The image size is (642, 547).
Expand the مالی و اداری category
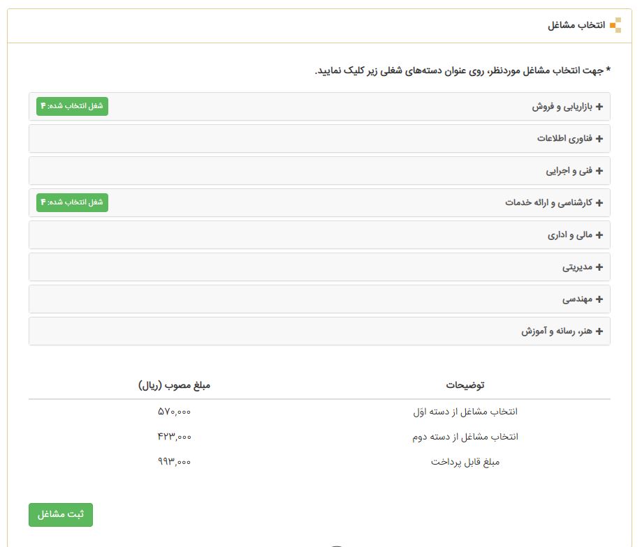(319, 234)
